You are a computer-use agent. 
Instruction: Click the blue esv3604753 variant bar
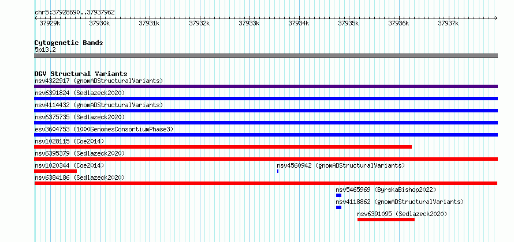tap(266, 135)
